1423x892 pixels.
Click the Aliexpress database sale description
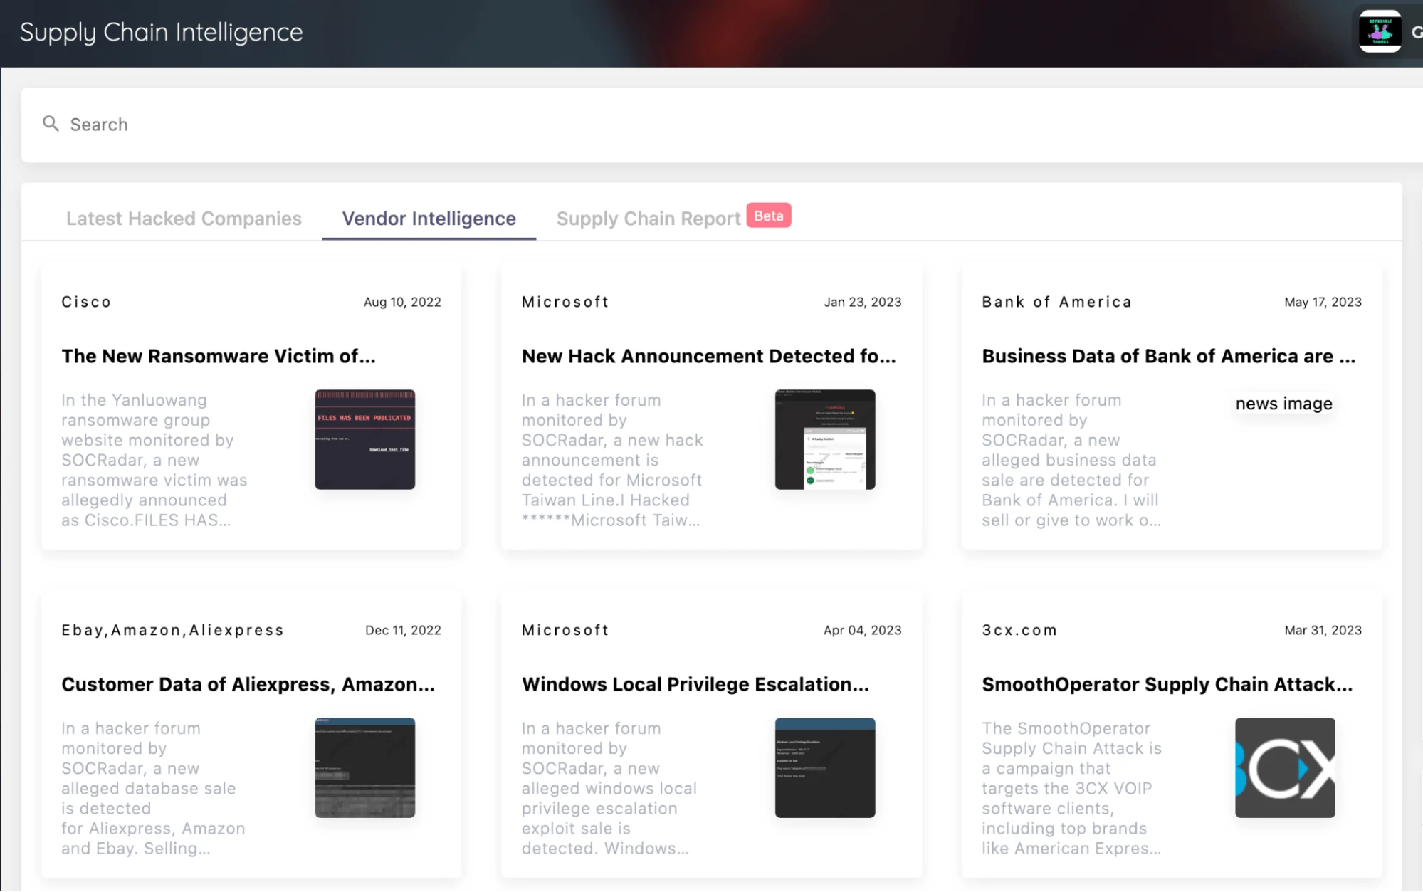[153, 788]
